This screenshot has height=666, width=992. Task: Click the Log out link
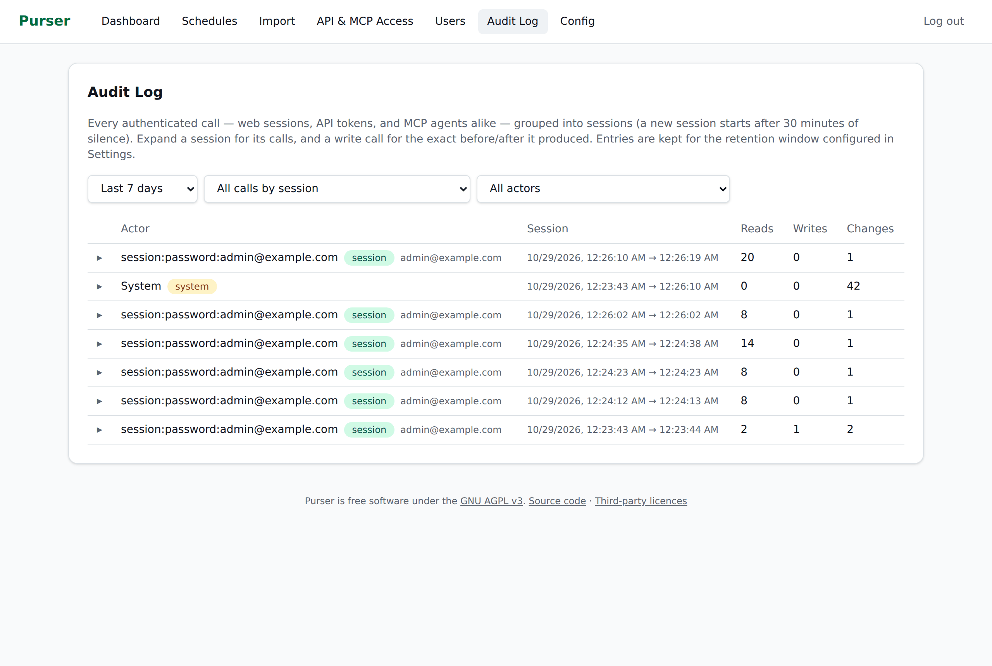pyautogui.click(x=943, y=21)
